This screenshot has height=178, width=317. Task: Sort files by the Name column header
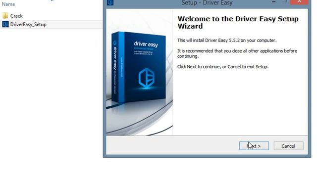click(8, 4)
